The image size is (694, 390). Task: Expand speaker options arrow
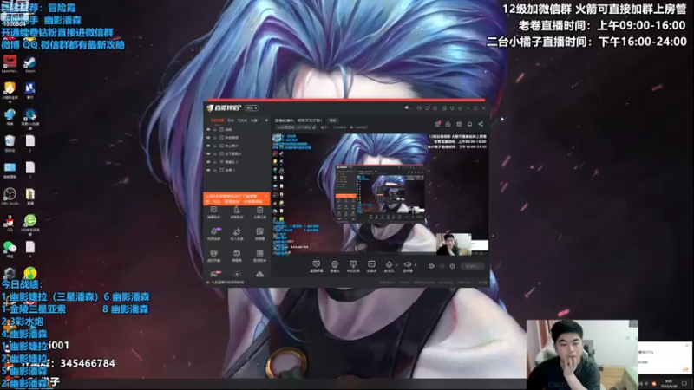(416, 265)
